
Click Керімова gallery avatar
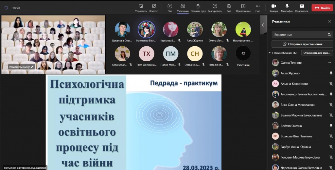tap(170, 29)
